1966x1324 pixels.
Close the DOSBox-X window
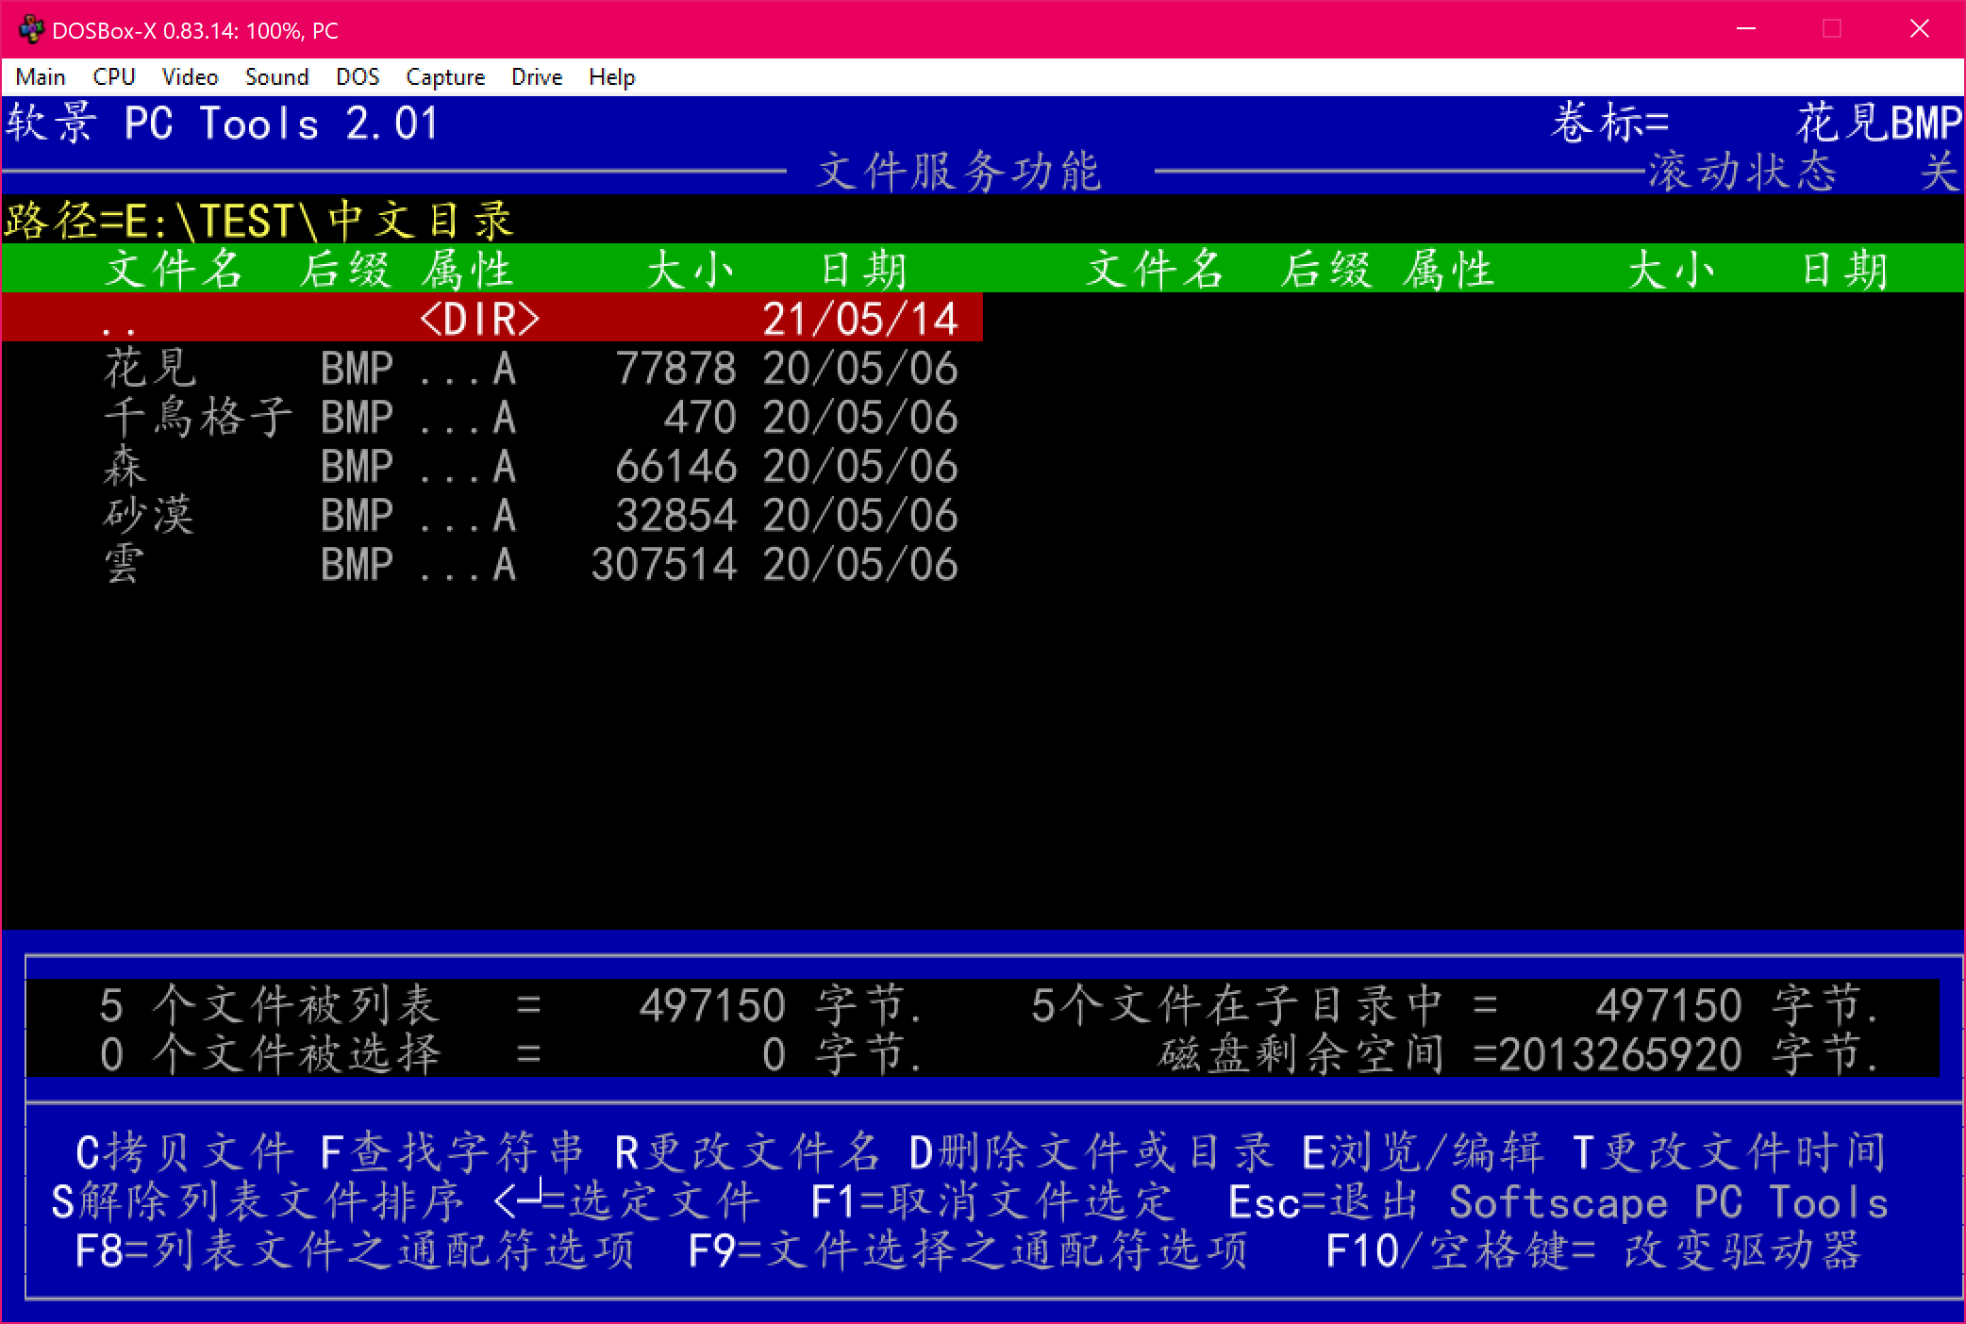[x=1919, y=29]
